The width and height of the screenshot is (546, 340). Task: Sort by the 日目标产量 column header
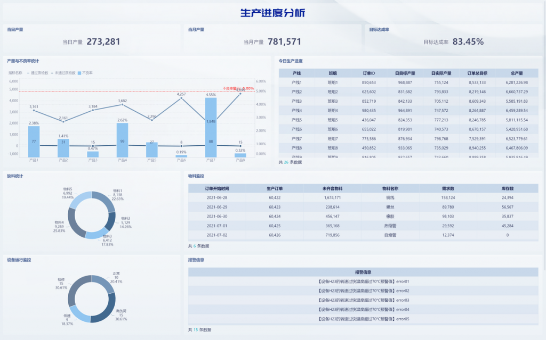pos(405,73)
